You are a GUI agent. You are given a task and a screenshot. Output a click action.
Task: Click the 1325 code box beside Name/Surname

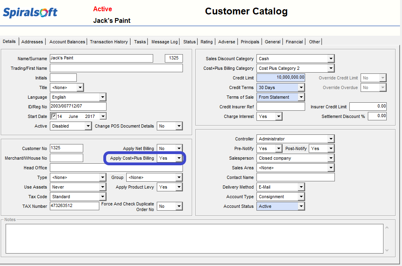click(x=174, y=58)
